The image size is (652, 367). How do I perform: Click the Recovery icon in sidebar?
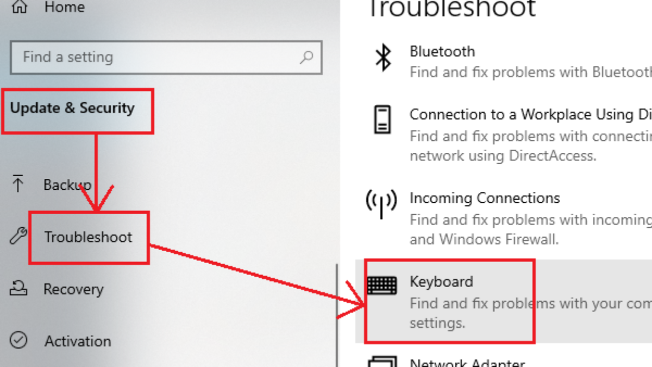18,288
